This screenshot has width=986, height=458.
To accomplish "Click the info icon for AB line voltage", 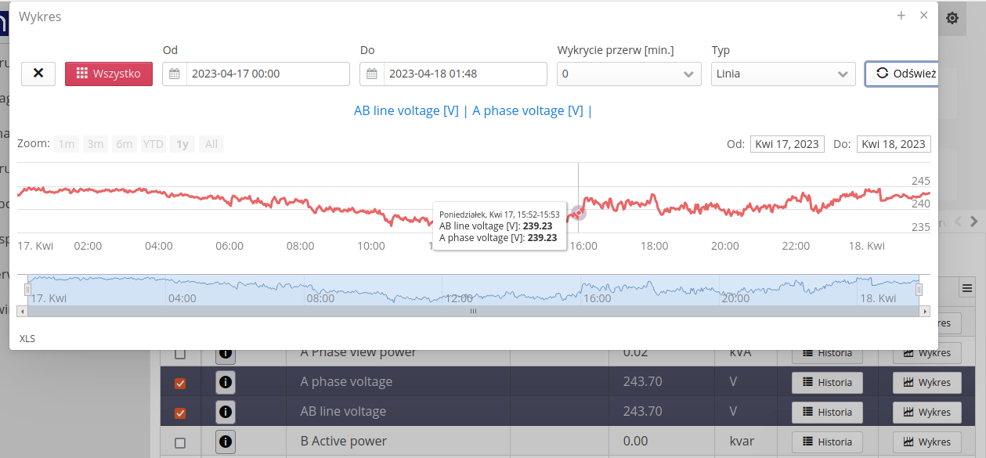I will click(226, 412).
